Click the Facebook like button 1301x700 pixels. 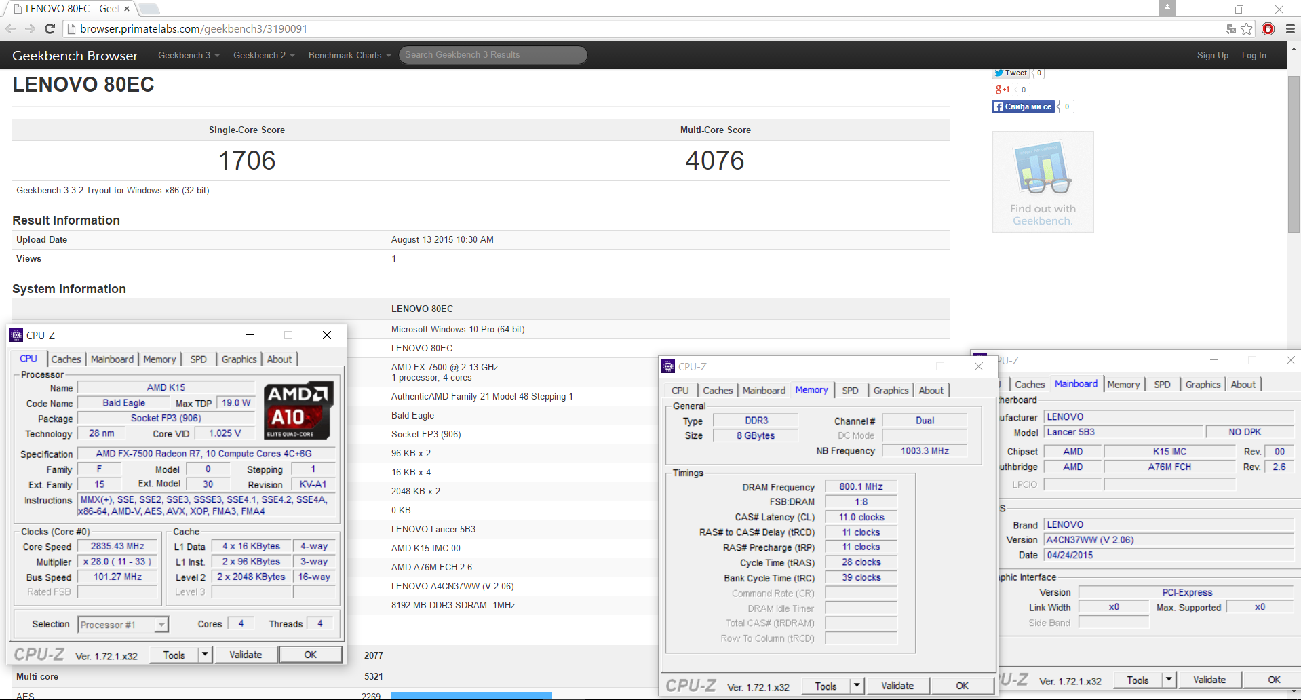click(1023, 106)
